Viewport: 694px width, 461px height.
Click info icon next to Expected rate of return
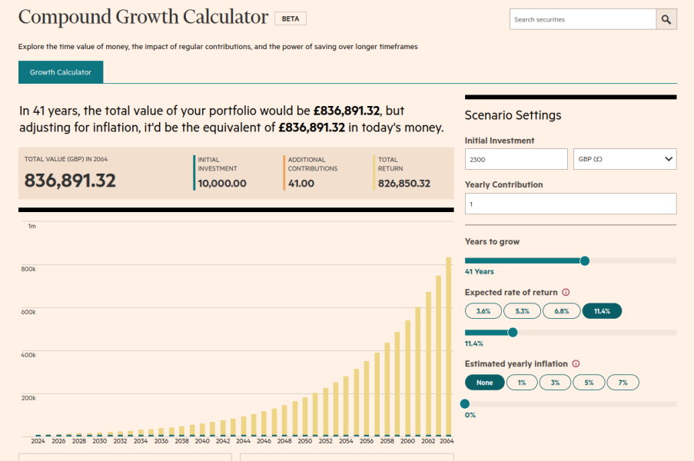(x=566, y=293)
